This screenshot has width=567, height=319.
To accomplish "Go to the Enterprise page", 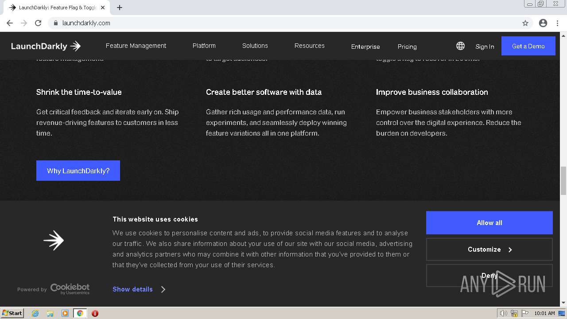I will (365, 47).
